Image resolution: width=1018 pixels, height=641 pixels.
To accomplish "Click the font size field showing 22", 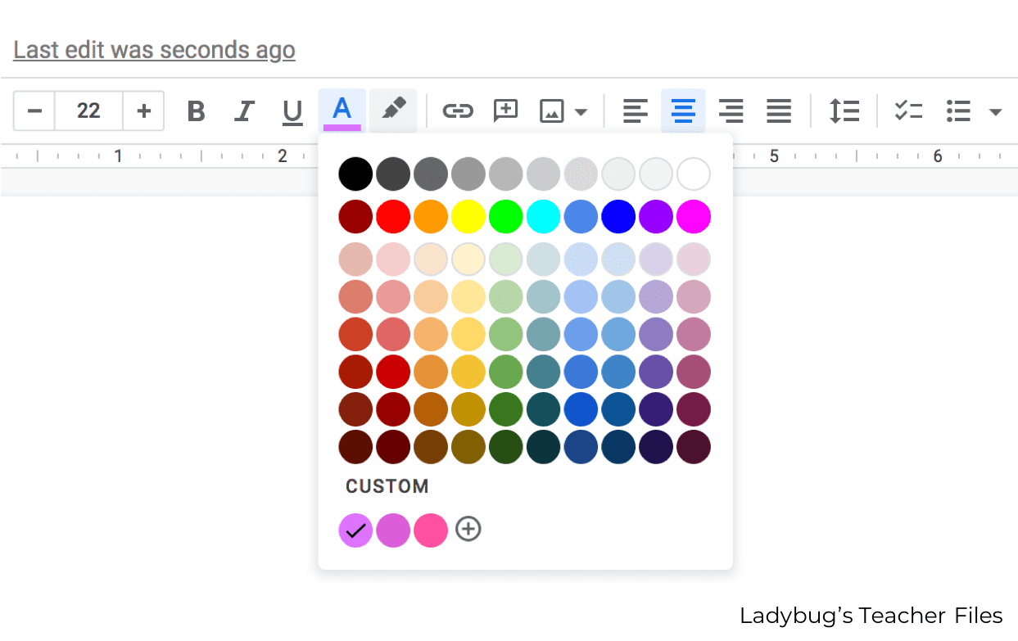I will click(88, 111).
